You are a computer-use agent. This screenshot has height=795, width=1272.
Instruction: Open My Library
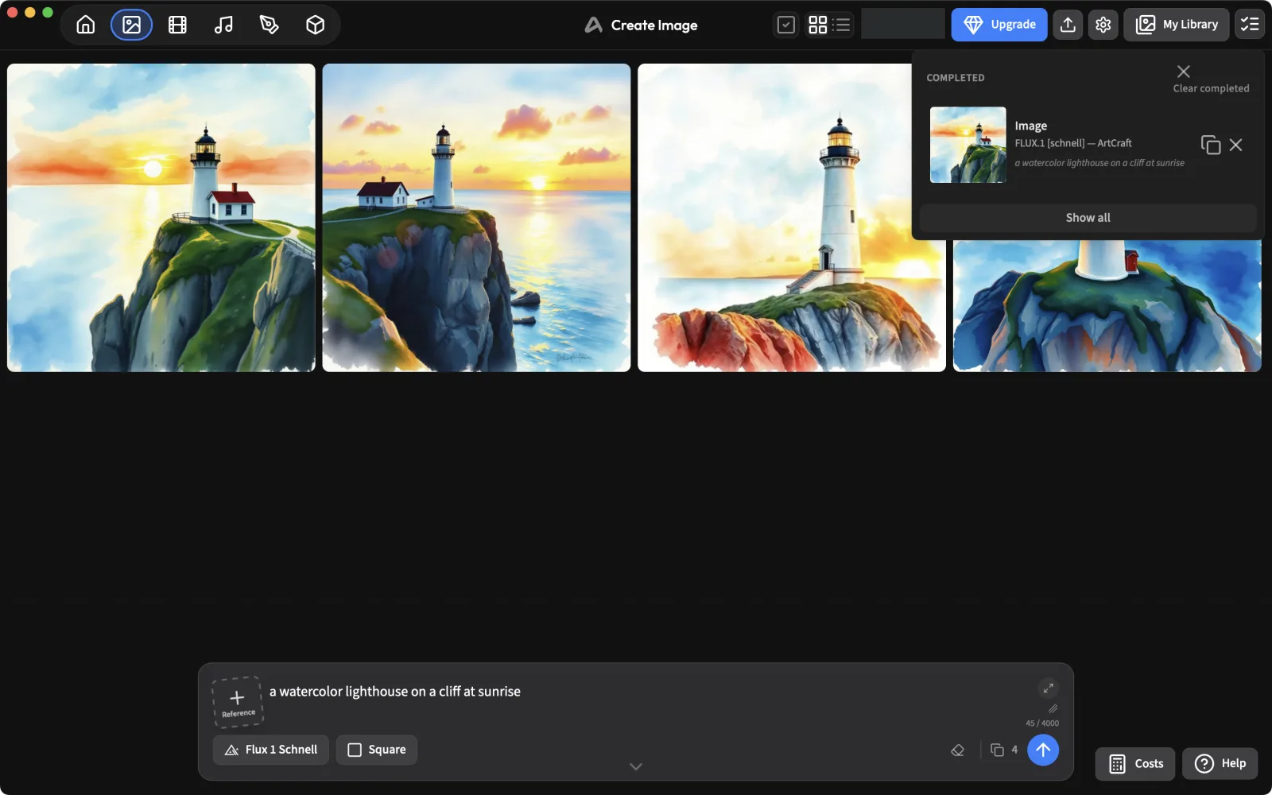click(x=1177, y=25)
